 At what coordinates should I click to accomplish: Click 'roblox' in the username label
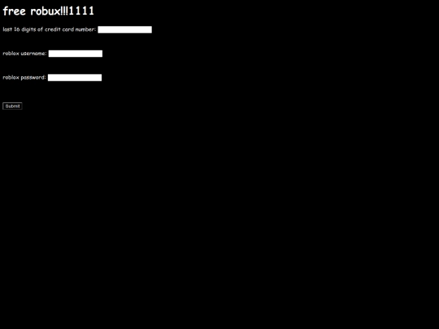pos(11,53)
